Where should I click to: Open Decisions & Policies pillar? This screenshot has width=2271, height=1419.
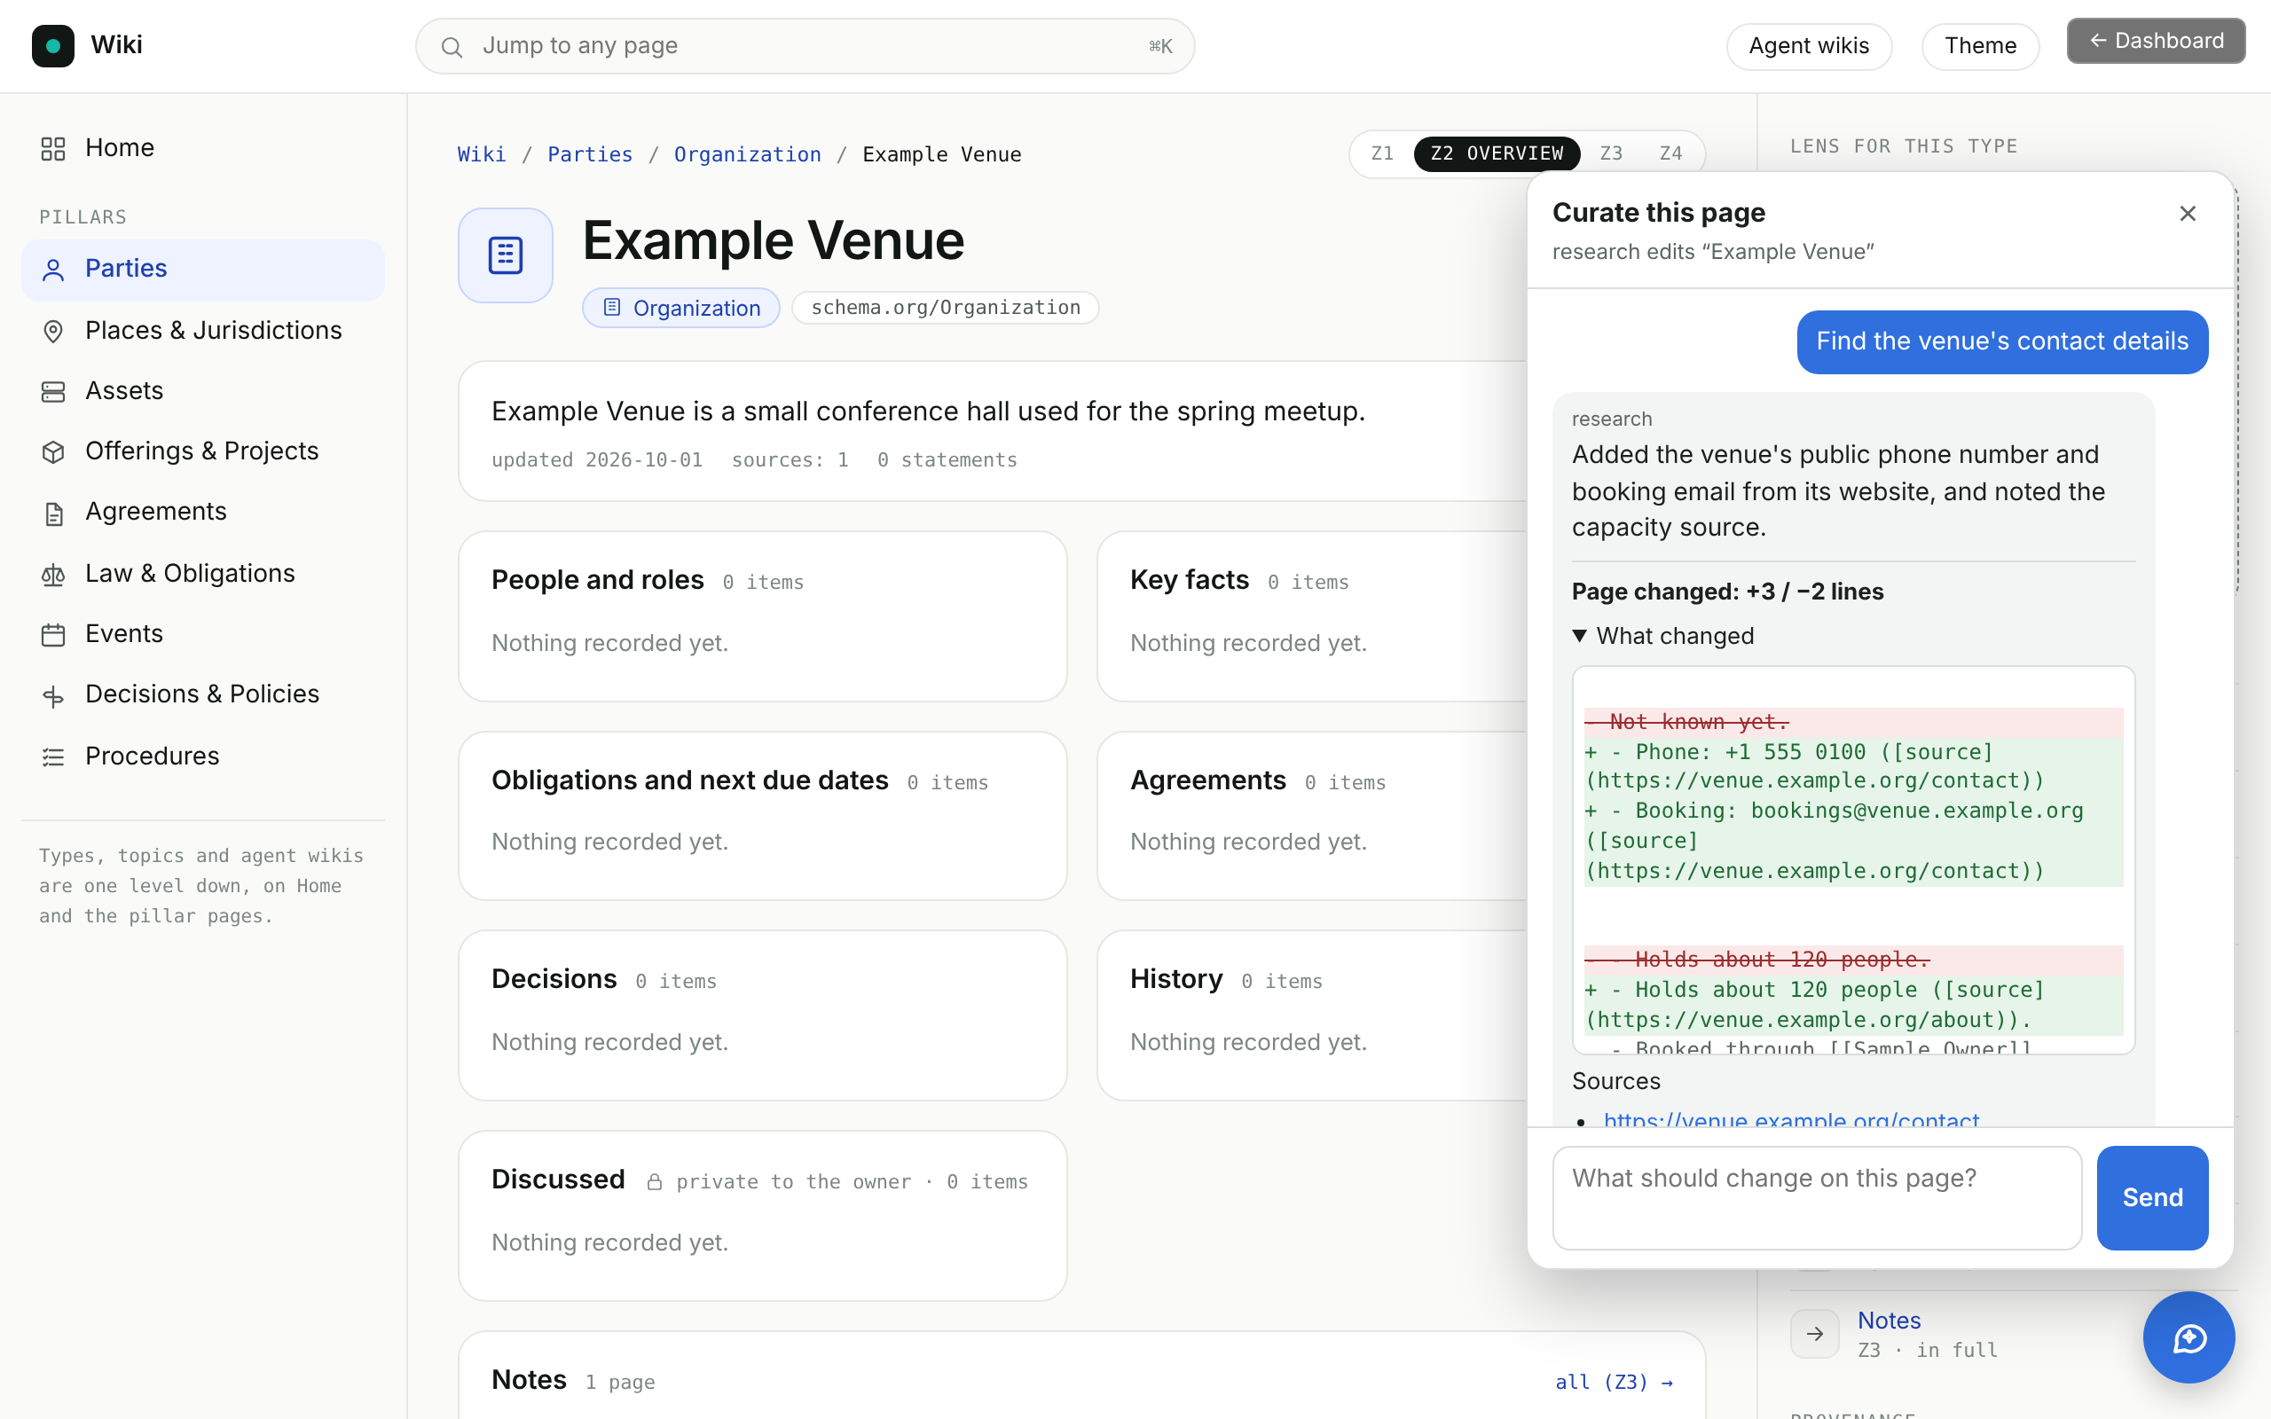[x=202, y=694]
